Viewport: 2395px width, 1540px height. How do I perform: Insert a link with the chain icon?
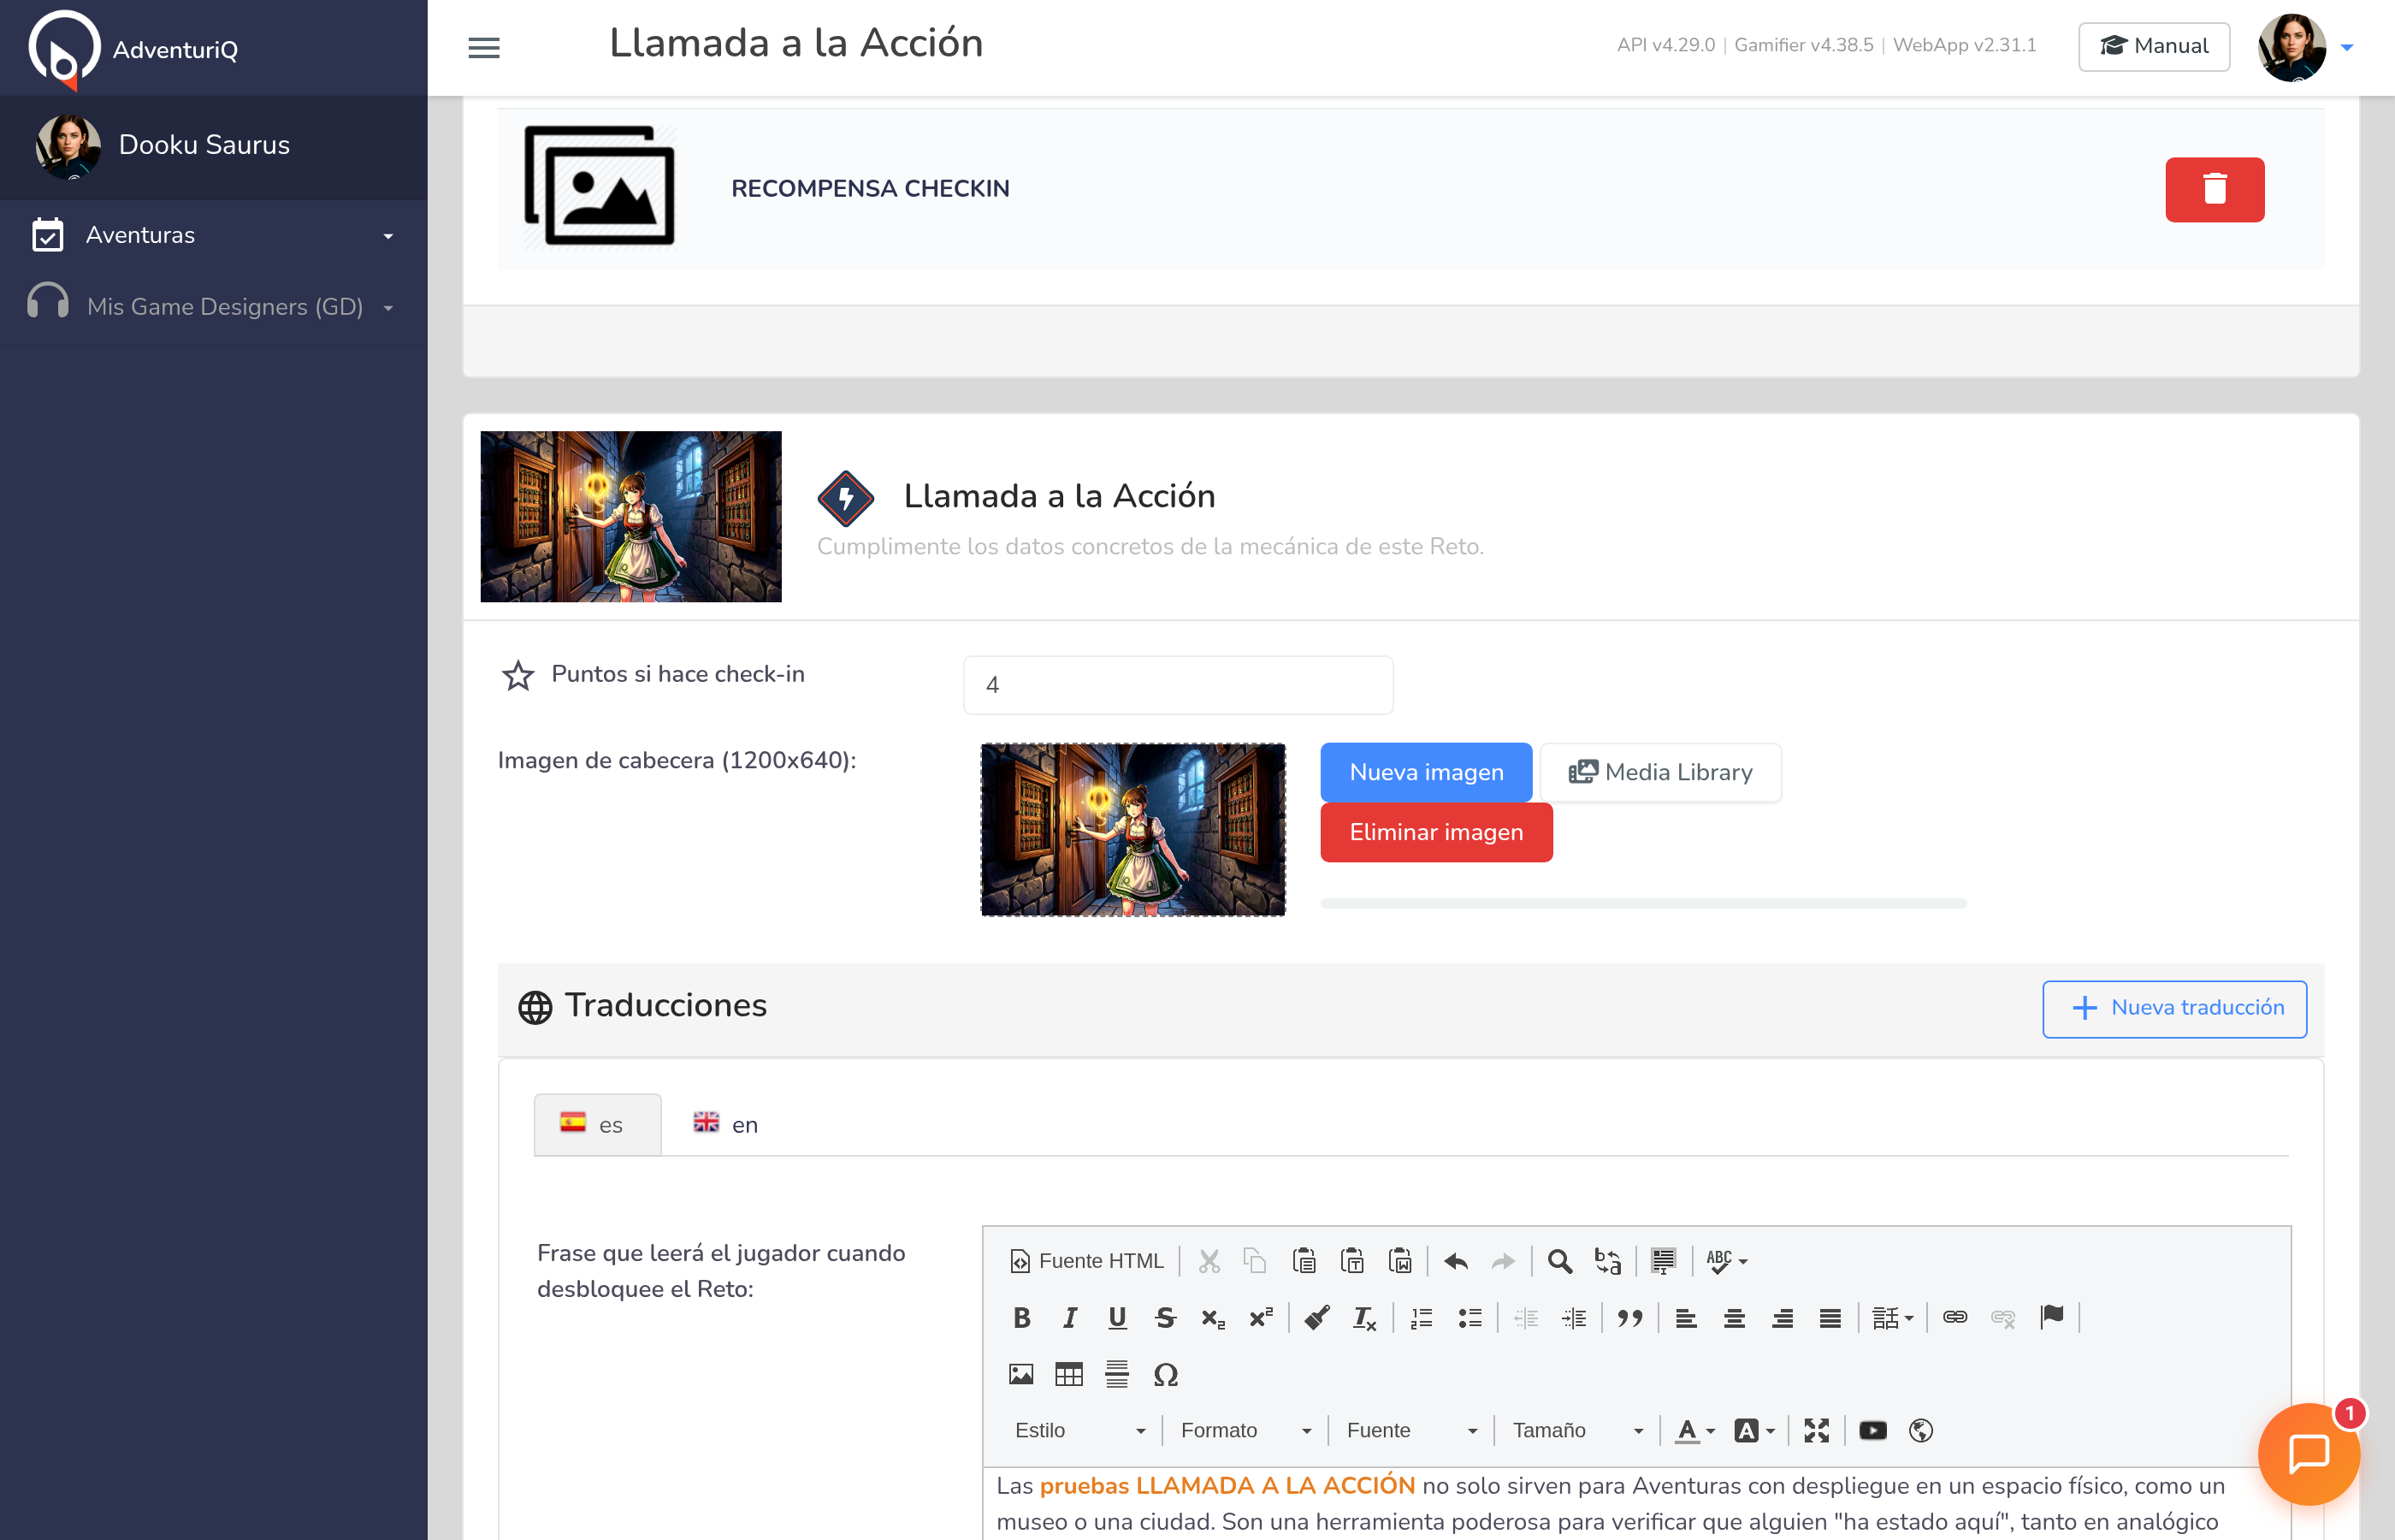(x=1955, y=1318)
